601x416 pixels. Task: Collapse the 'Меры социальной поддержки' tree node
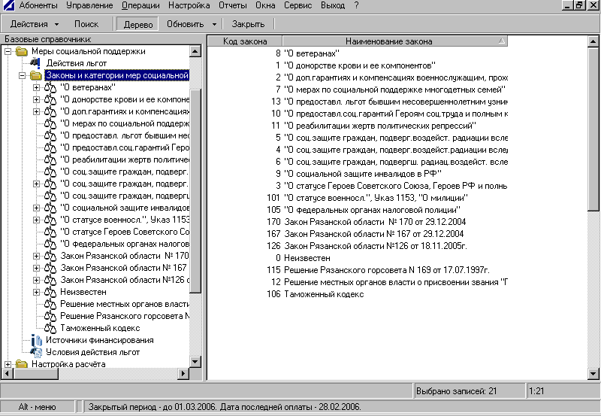(x=8, y=51)
